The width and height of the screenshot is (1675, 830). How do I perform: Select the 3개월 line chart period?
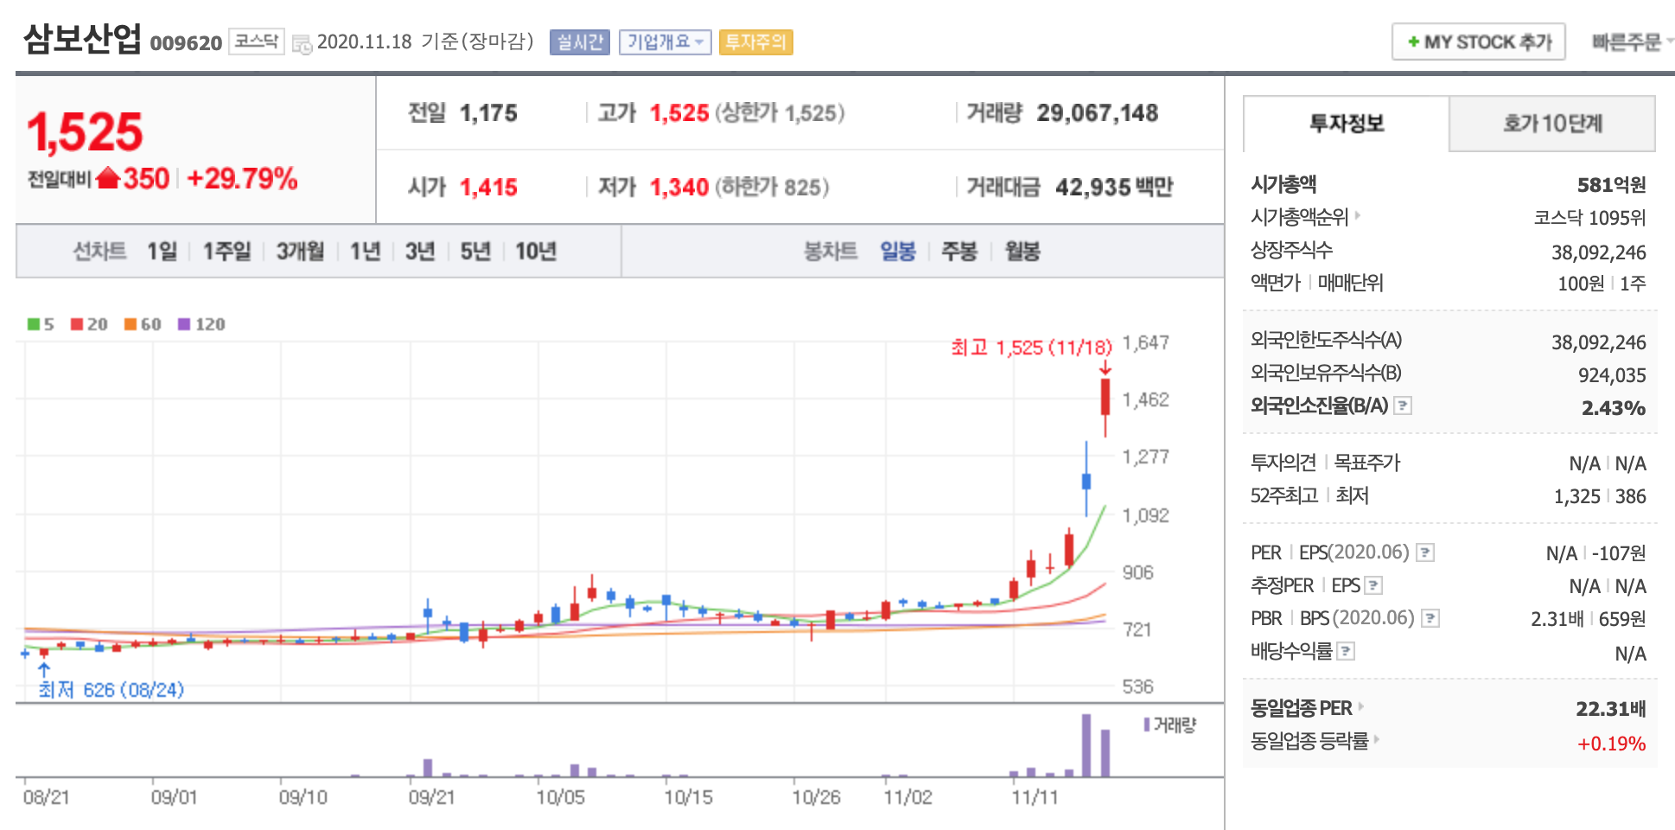click(300, 252)
